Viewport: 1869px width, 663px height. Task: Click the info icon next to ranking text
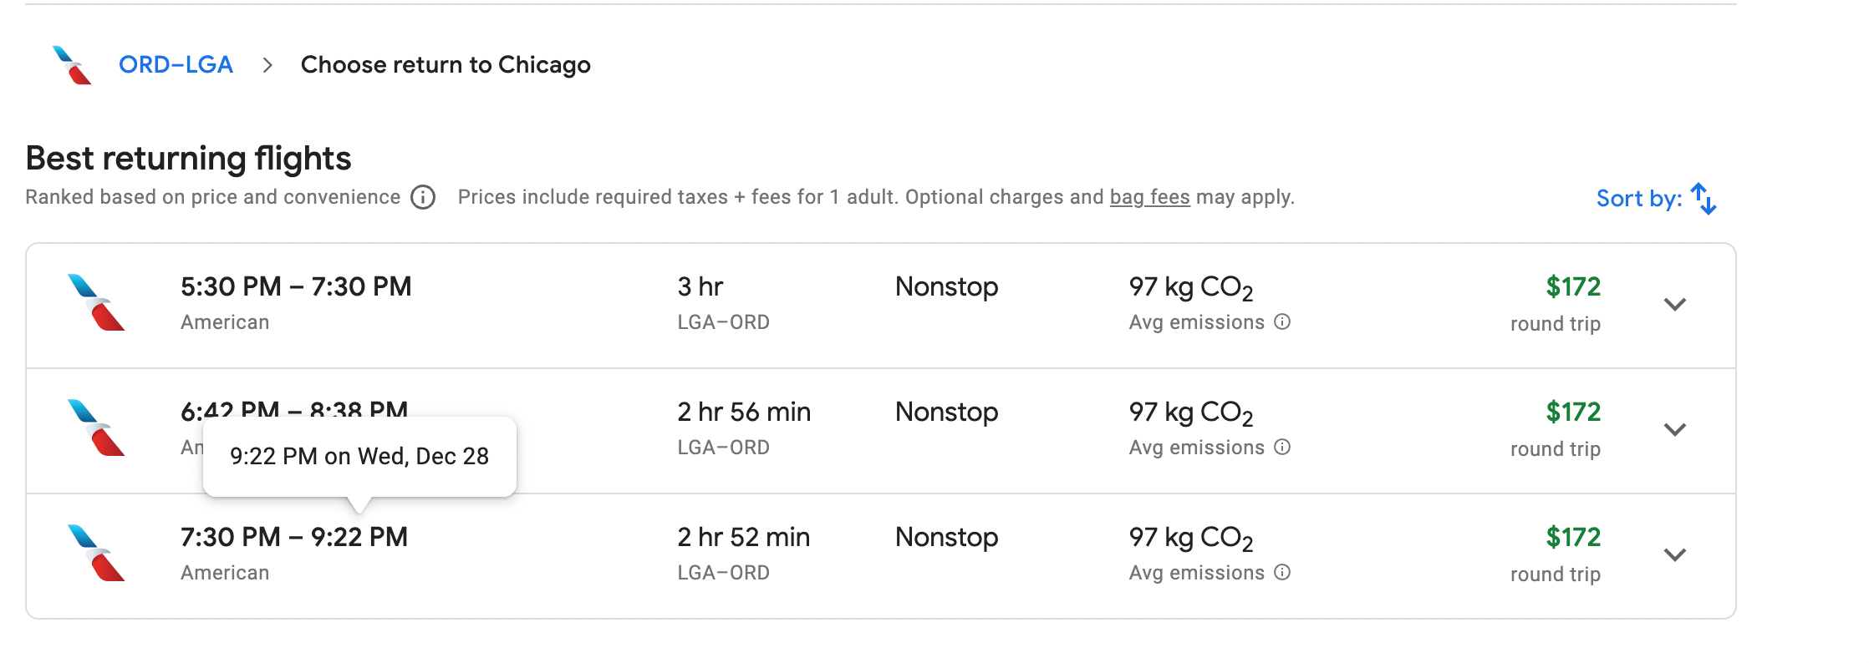tap(423, 198)
